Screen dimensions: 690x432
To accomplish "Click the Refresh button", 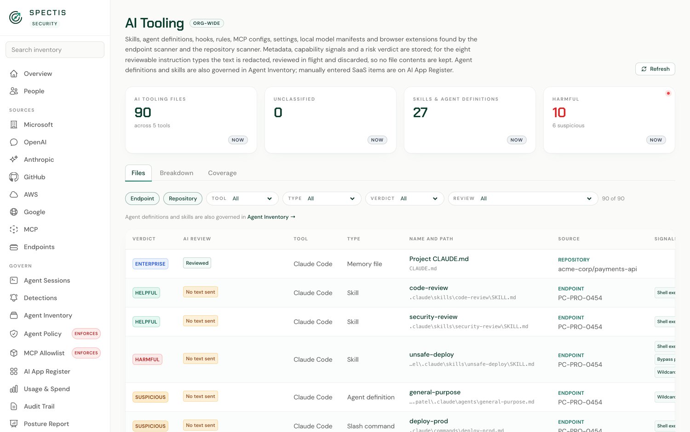I will (655, 69).
